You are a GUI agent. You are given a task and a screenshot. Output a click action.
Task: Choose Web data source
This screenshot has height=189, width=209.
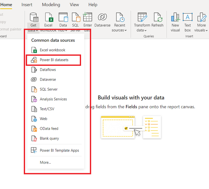click(x=56, y=119)
